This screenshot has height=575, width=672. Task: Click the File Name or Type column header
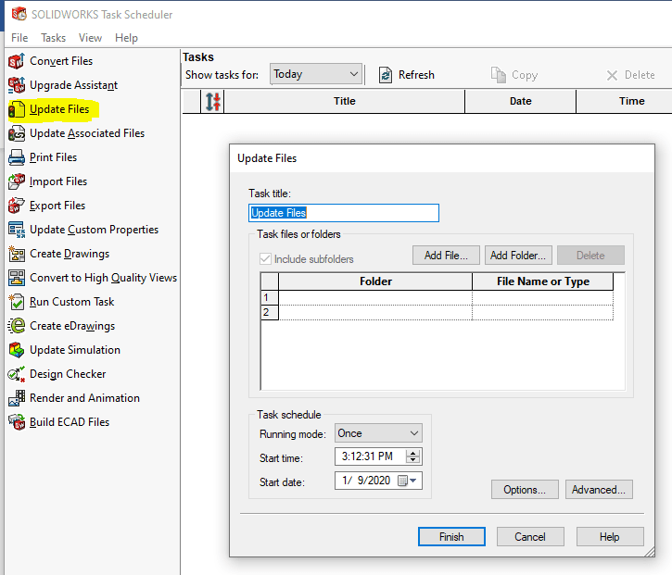543,281
